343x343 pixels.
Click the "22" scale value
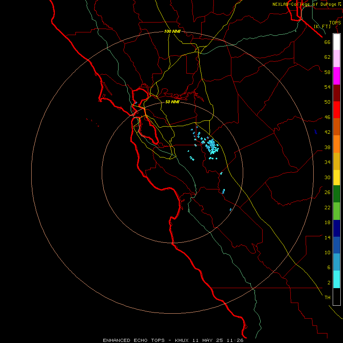pos(327,207)
